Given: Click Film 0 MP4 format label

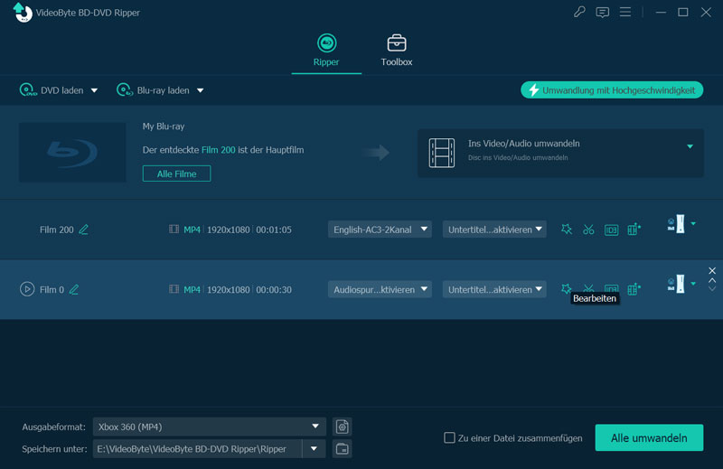Looking at the screenshot, I should coord(192,289).
